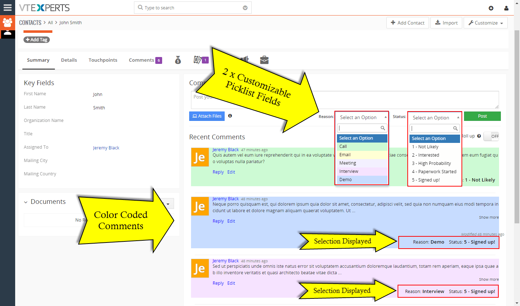This screenshot has width=520, height=306.
Task: Enable the Roll up switch
Action: click(x=491, y=136)
